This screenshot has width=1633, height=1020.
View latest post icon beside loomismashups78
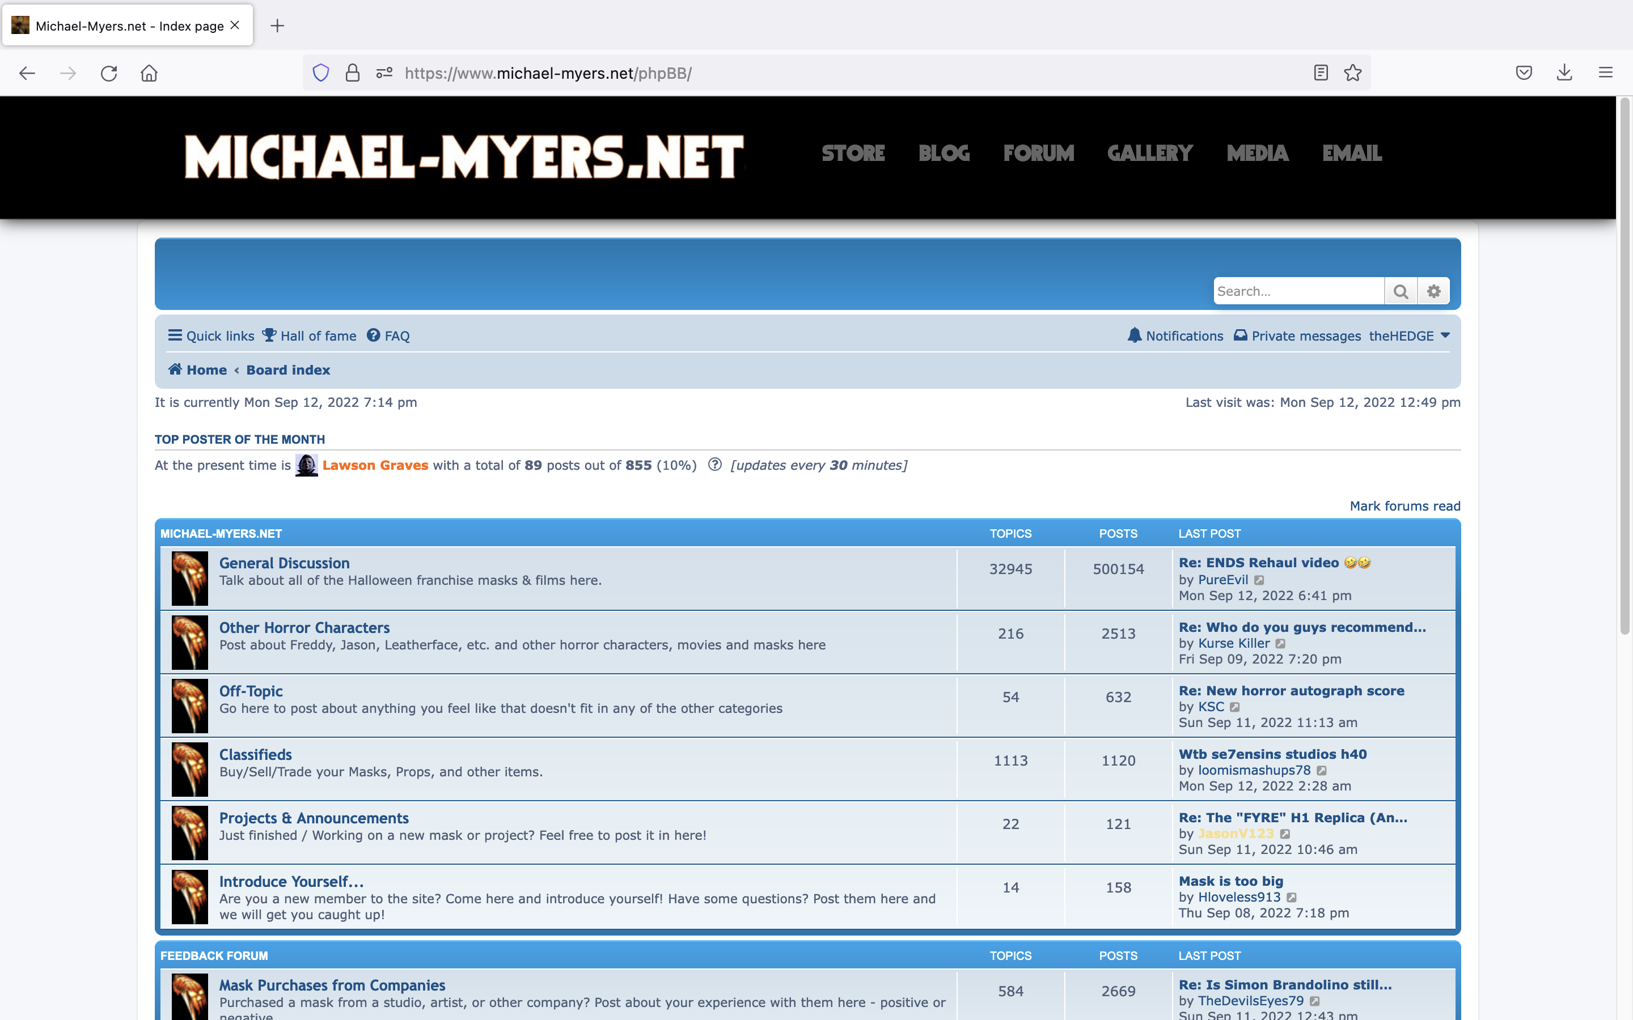(x=1322, y=771)
